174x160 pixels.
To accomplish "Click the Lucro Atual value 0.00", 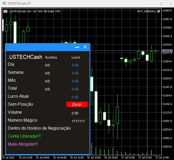I will tap(75, 97).
